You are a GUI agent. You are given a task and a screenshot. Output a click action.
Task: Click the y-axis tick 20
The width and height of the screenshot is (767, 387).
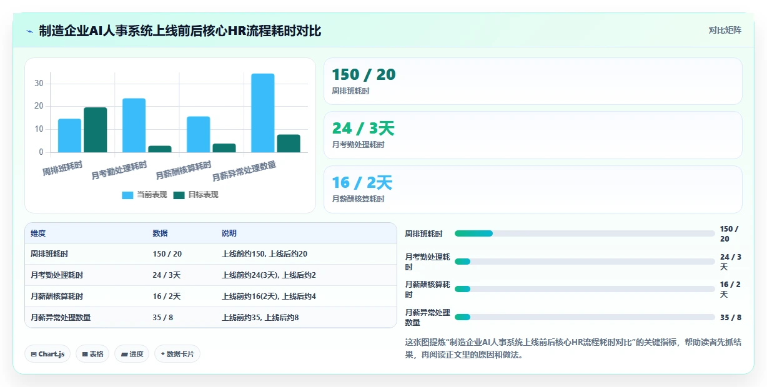39,106
